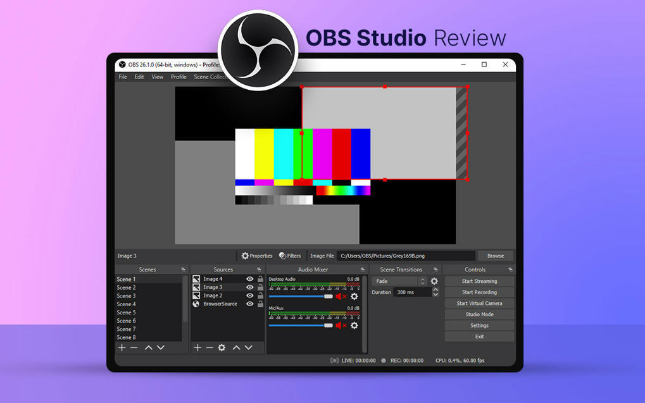Open Desktop Audio advanced settings gear

354,297
